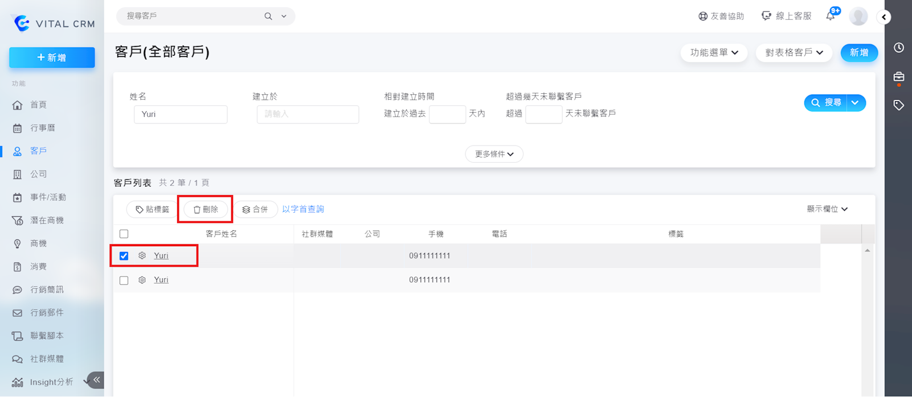Image resolution: width=912 pixels, height=397 pixels.
Task: Click the 合併 merge button
Action: 255,209
